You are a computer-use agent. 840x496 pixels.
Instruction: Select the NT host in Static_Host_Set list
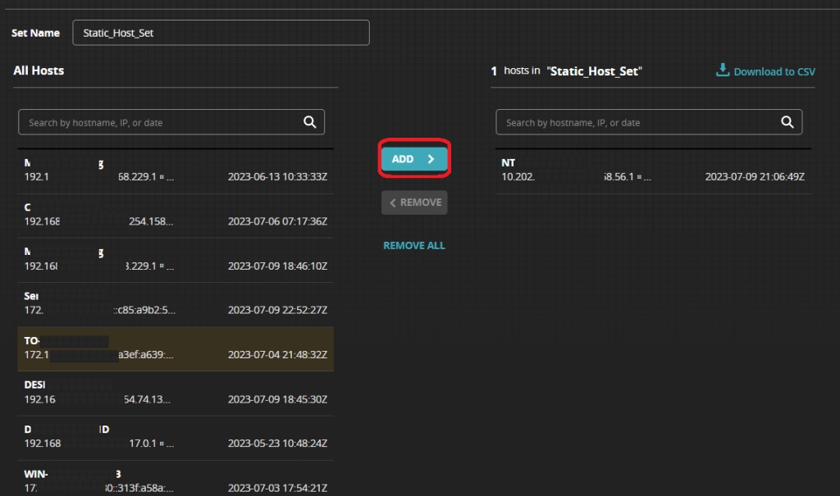coord(653,171)
